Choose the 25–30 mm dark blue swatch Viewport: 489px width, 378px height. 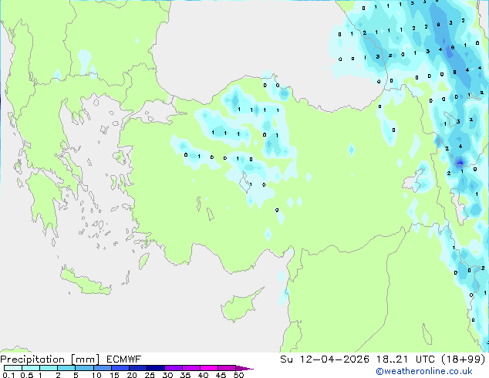click(155, 368)
